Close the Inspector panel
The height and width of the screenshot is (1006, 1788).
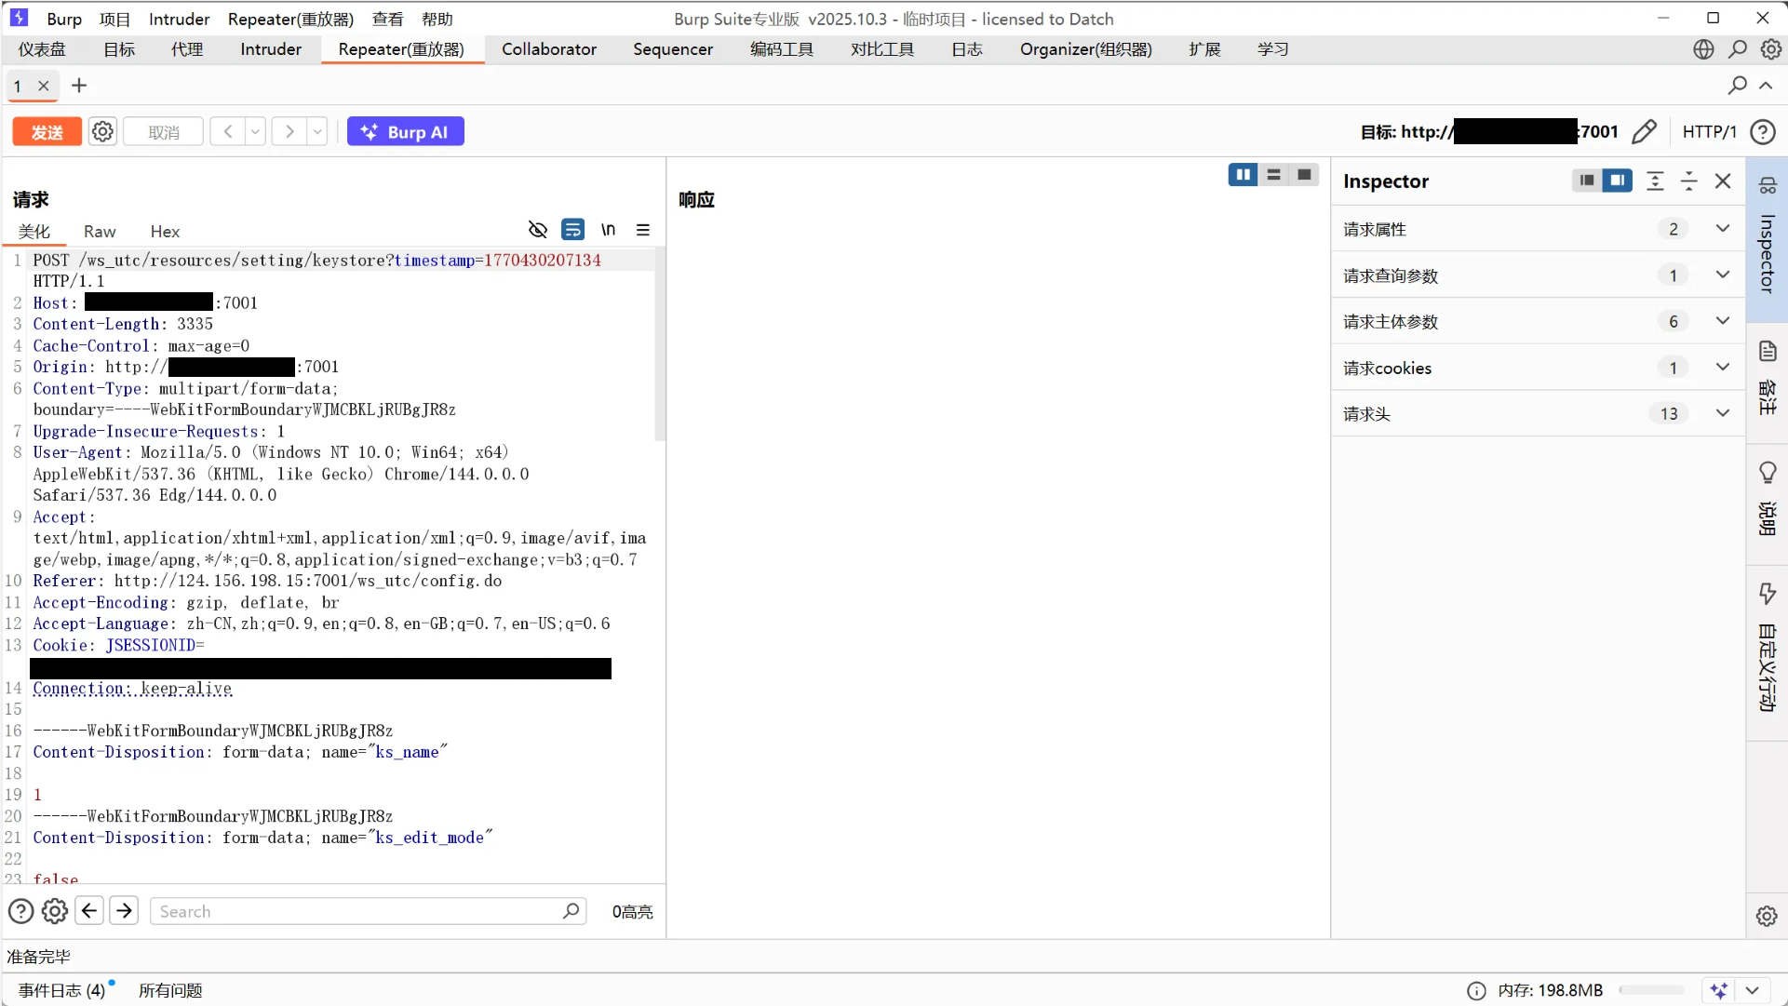(1723, 181)
